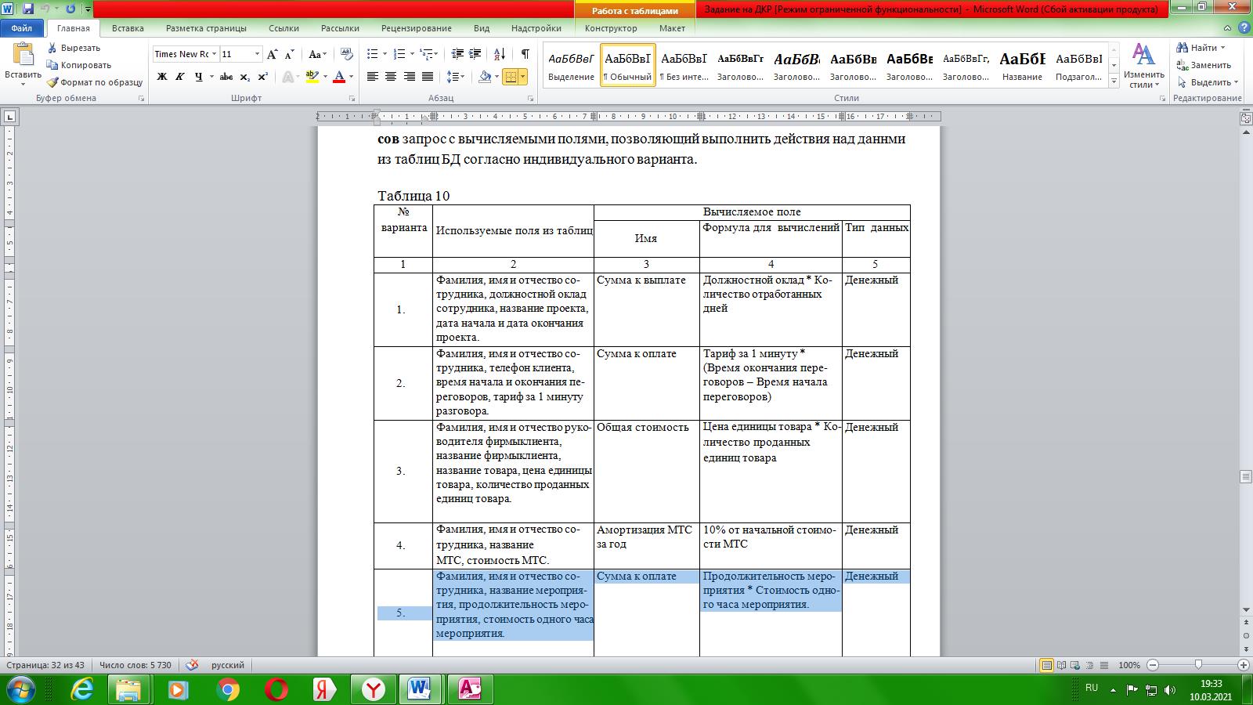Select Print Layout view in status bar
This screenshot has width=1253, height=705.
1046,665
